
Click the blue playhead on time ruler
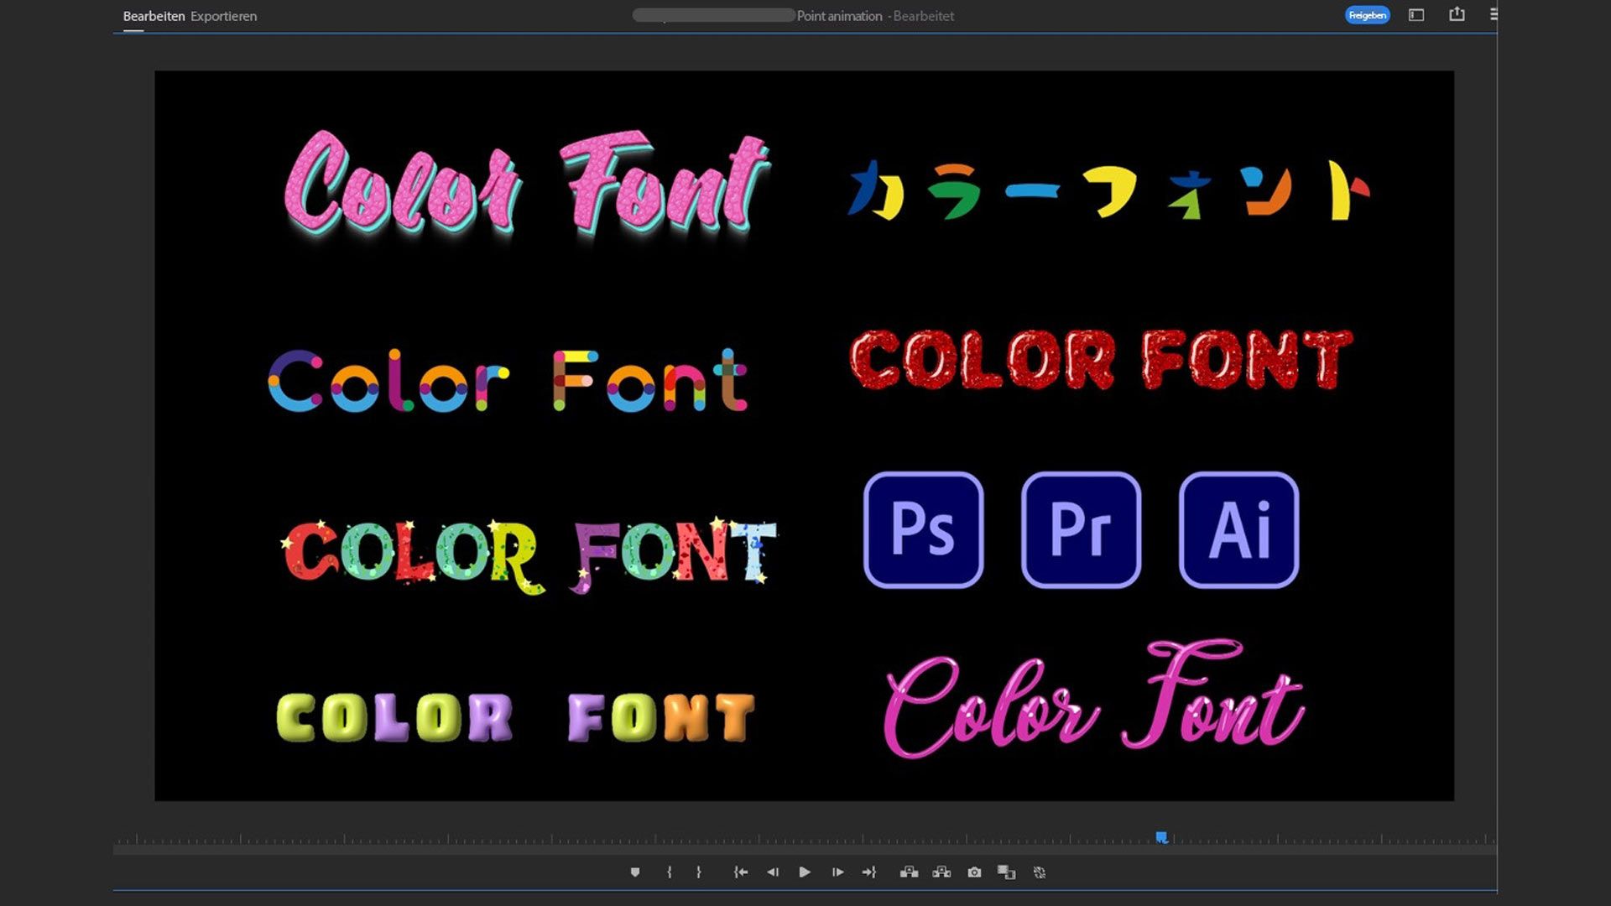pos(1161,837)
